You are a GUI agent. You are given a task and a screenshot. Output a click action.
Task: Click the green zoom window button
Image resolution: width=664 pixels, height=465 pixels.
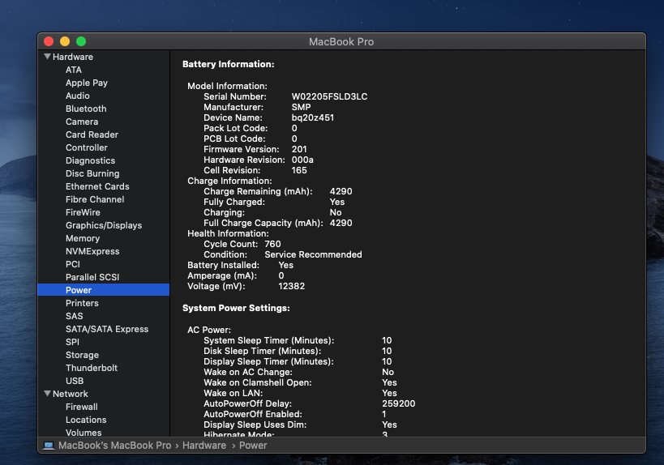81,41
